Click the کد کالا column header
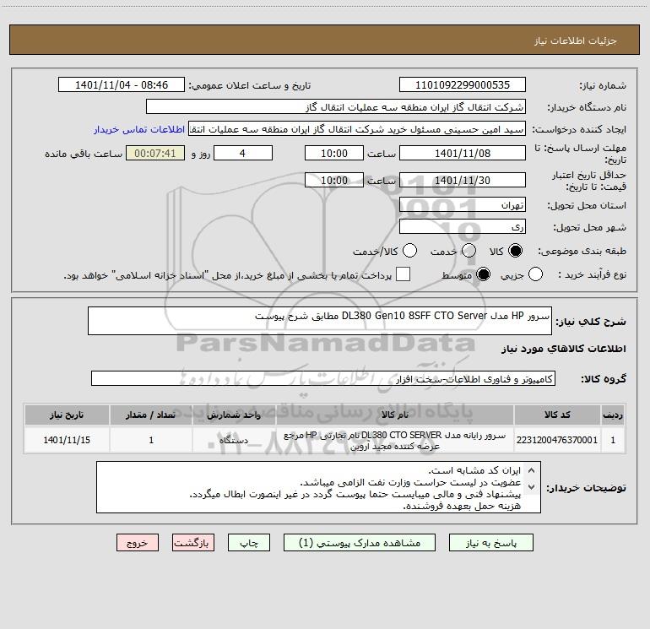 click(557, 415)
